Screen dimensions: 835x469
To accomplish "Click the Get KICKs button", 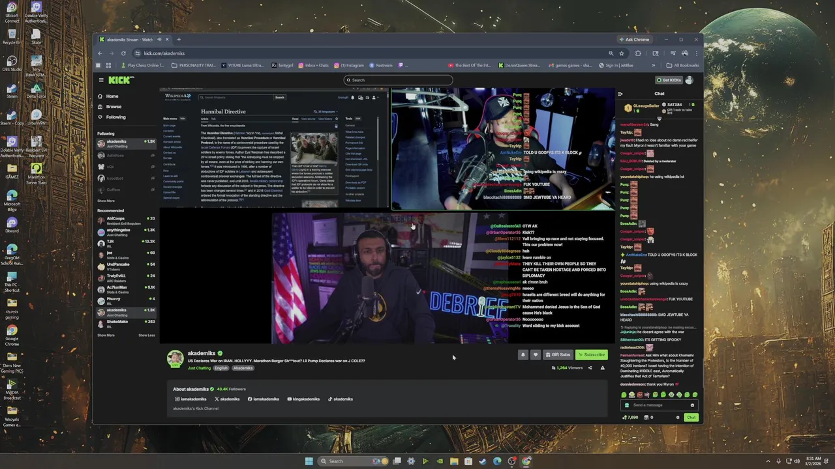I will pos(669,80).
